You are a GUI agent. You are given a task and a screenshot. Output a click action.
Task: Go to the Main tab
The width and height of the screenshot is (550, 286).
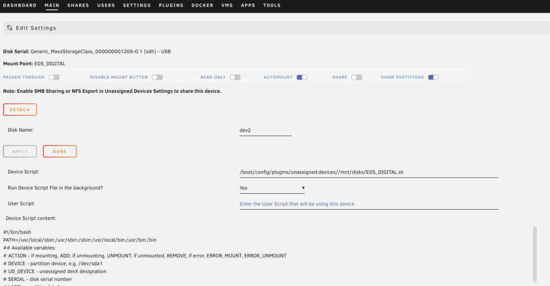point(52,5)
